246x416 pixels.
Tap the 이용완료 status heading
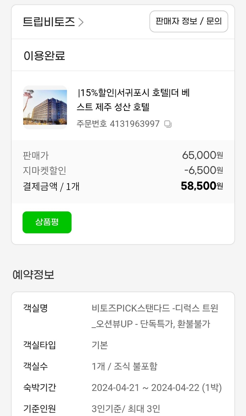(44, 56)
